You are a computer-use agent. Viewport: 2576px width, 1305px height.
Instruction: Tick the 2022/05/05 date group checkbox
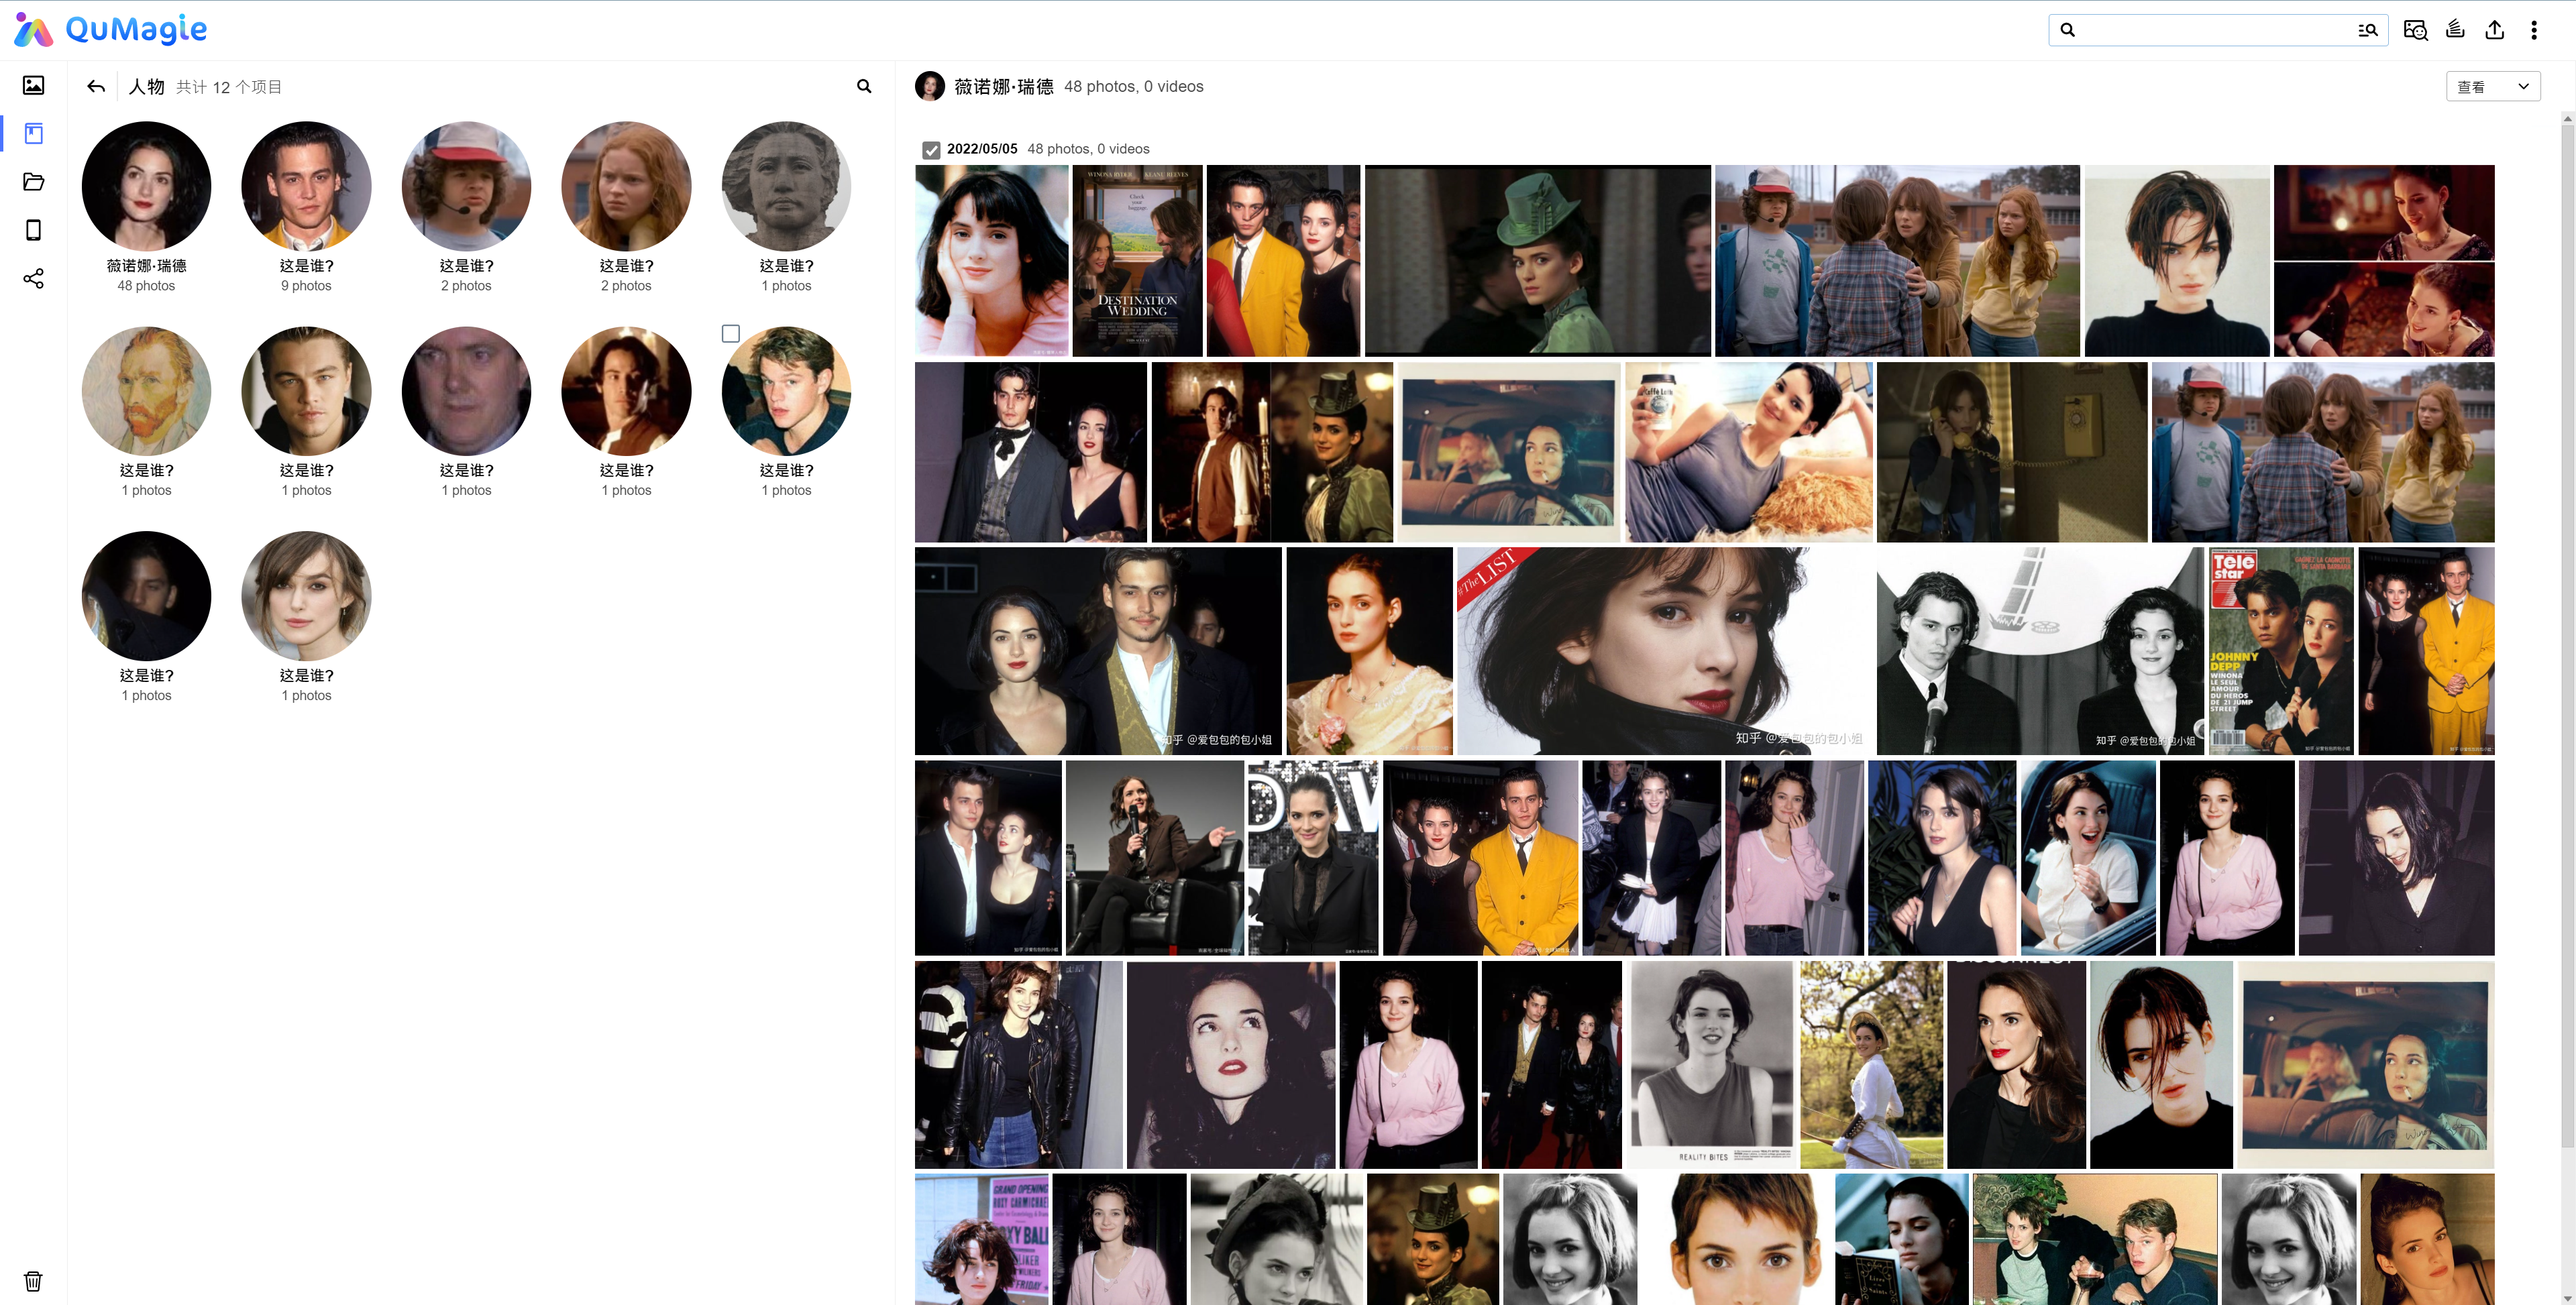931,149
